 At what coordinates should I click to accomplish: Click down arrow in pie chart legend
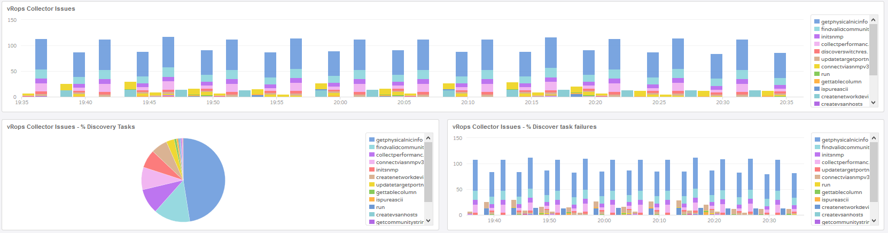click(x=428, y=221)
